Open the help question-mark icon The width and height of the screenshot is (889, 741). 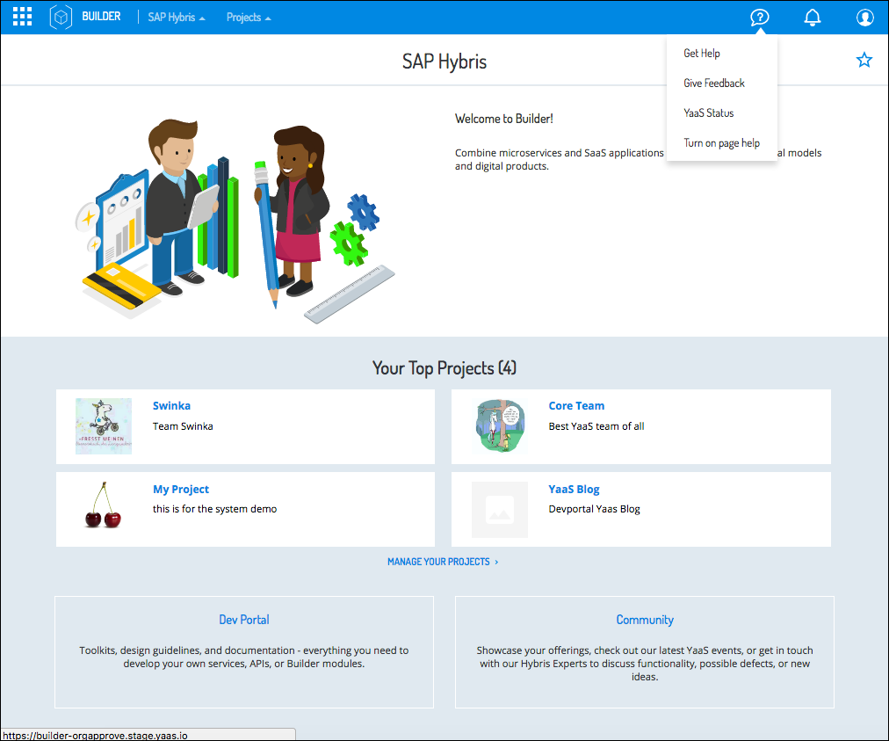(x=759, y=17)
